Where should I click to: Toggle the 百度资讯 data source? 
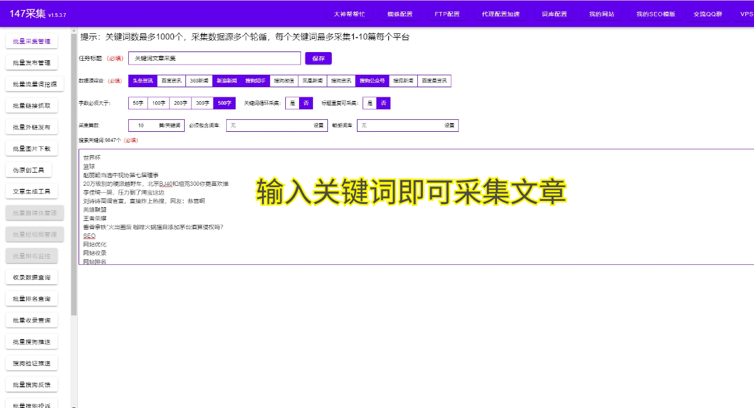click(170, 80)
